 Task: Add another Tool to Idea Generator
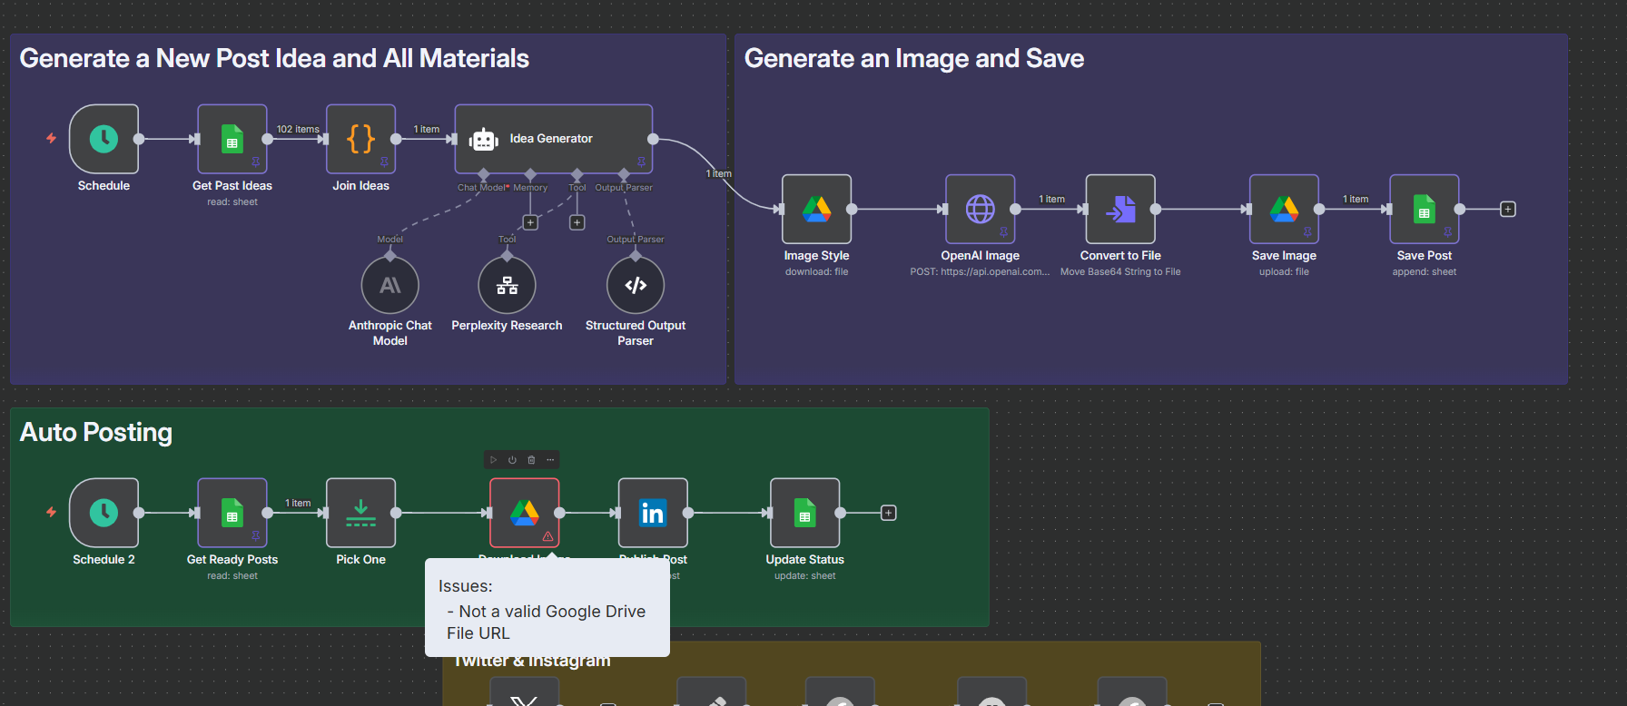pos(577,222)
